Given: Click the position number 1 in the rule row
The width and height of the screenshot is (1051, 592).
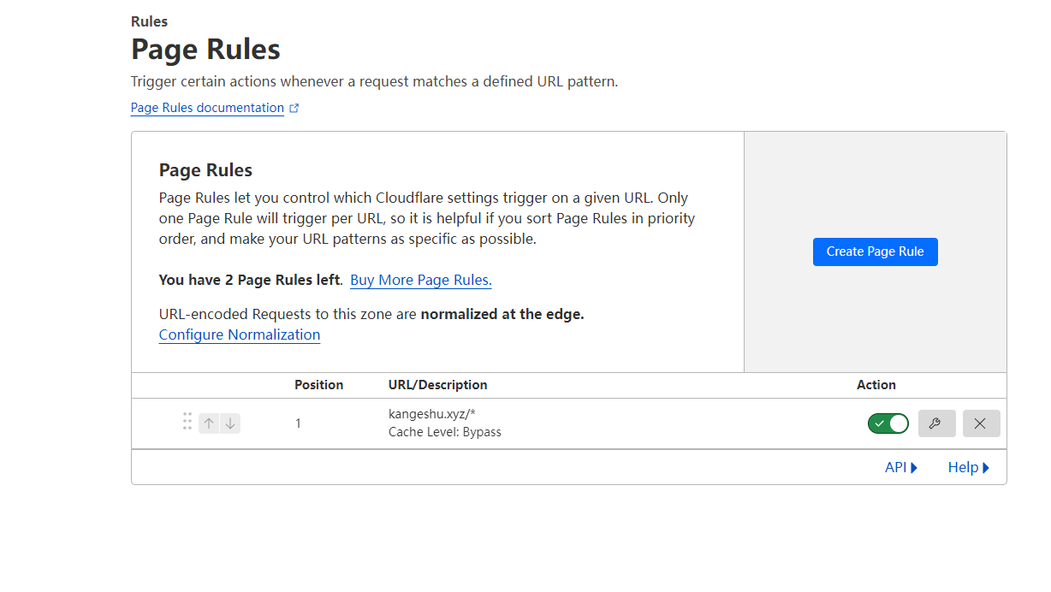Looking at the screenshot, I should (x=298, y=423).
